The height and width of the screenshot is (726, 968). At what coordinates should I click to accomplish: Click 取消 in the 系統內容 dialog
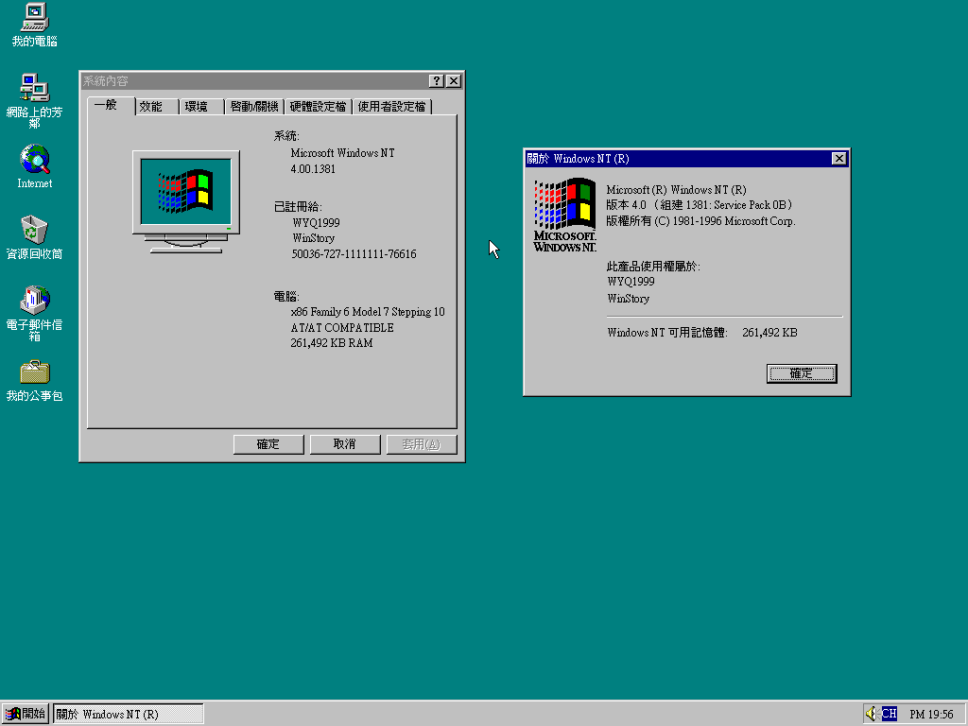pos(344,444)
